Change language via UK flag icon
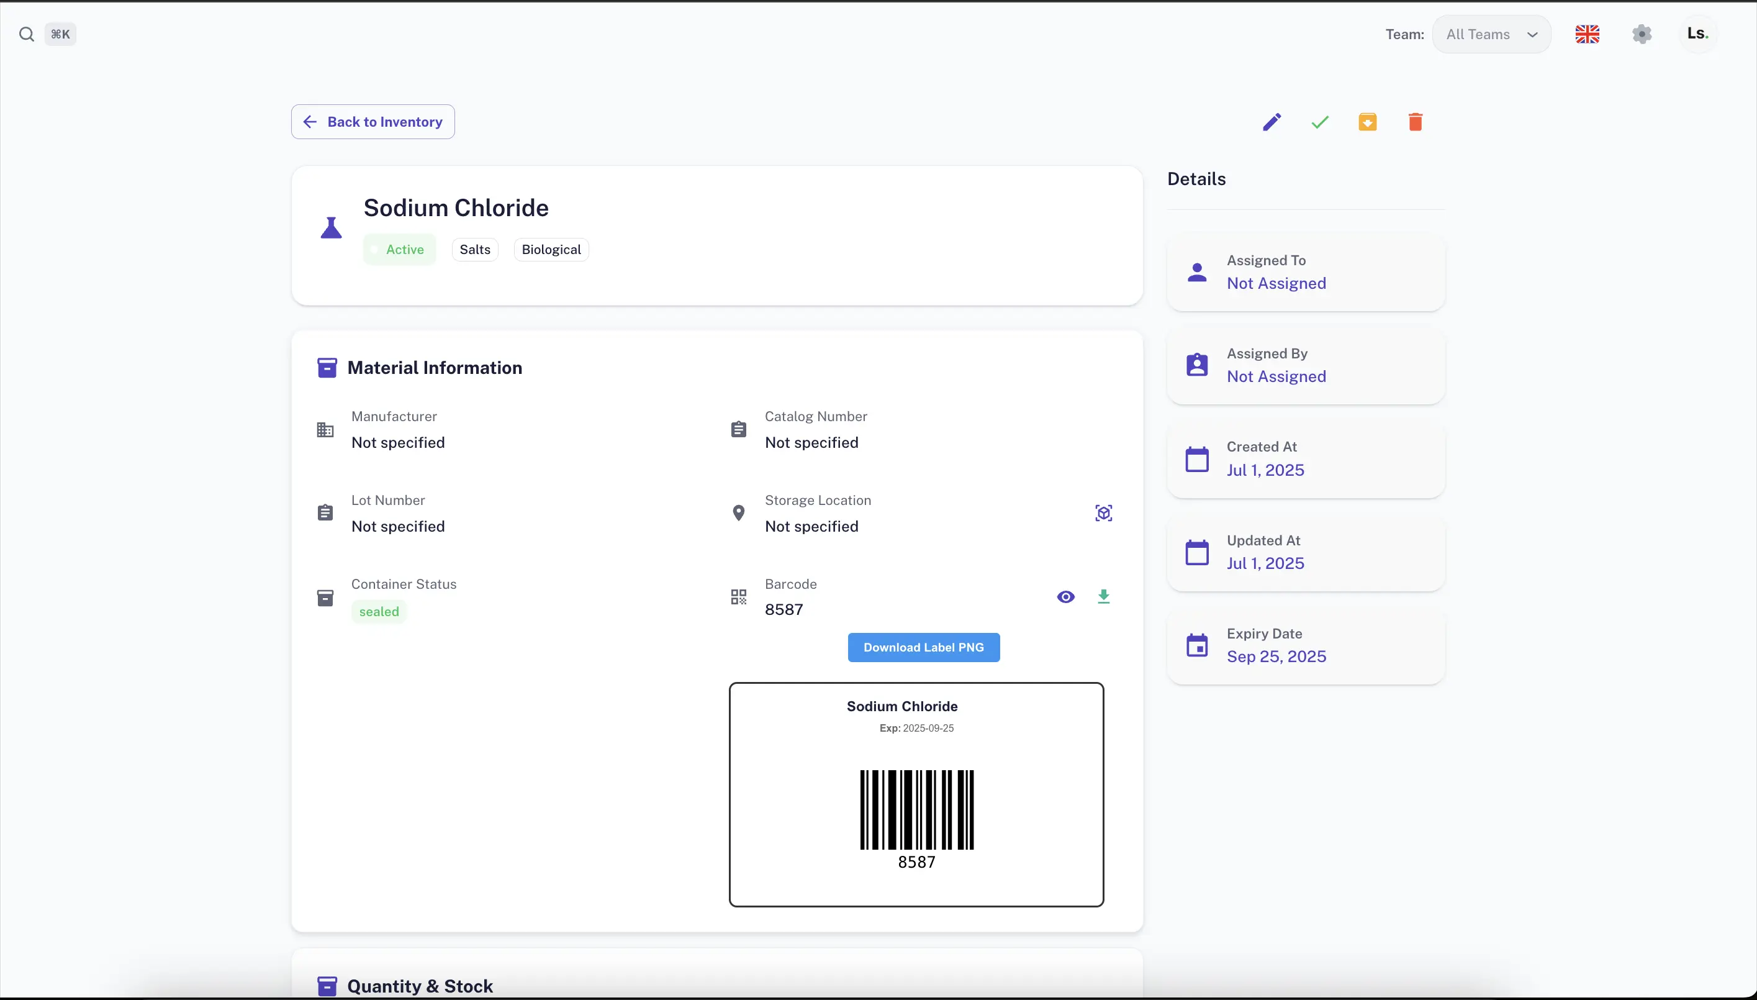This screenshot has width=1757, height=1000. (x=1587, y=34)
